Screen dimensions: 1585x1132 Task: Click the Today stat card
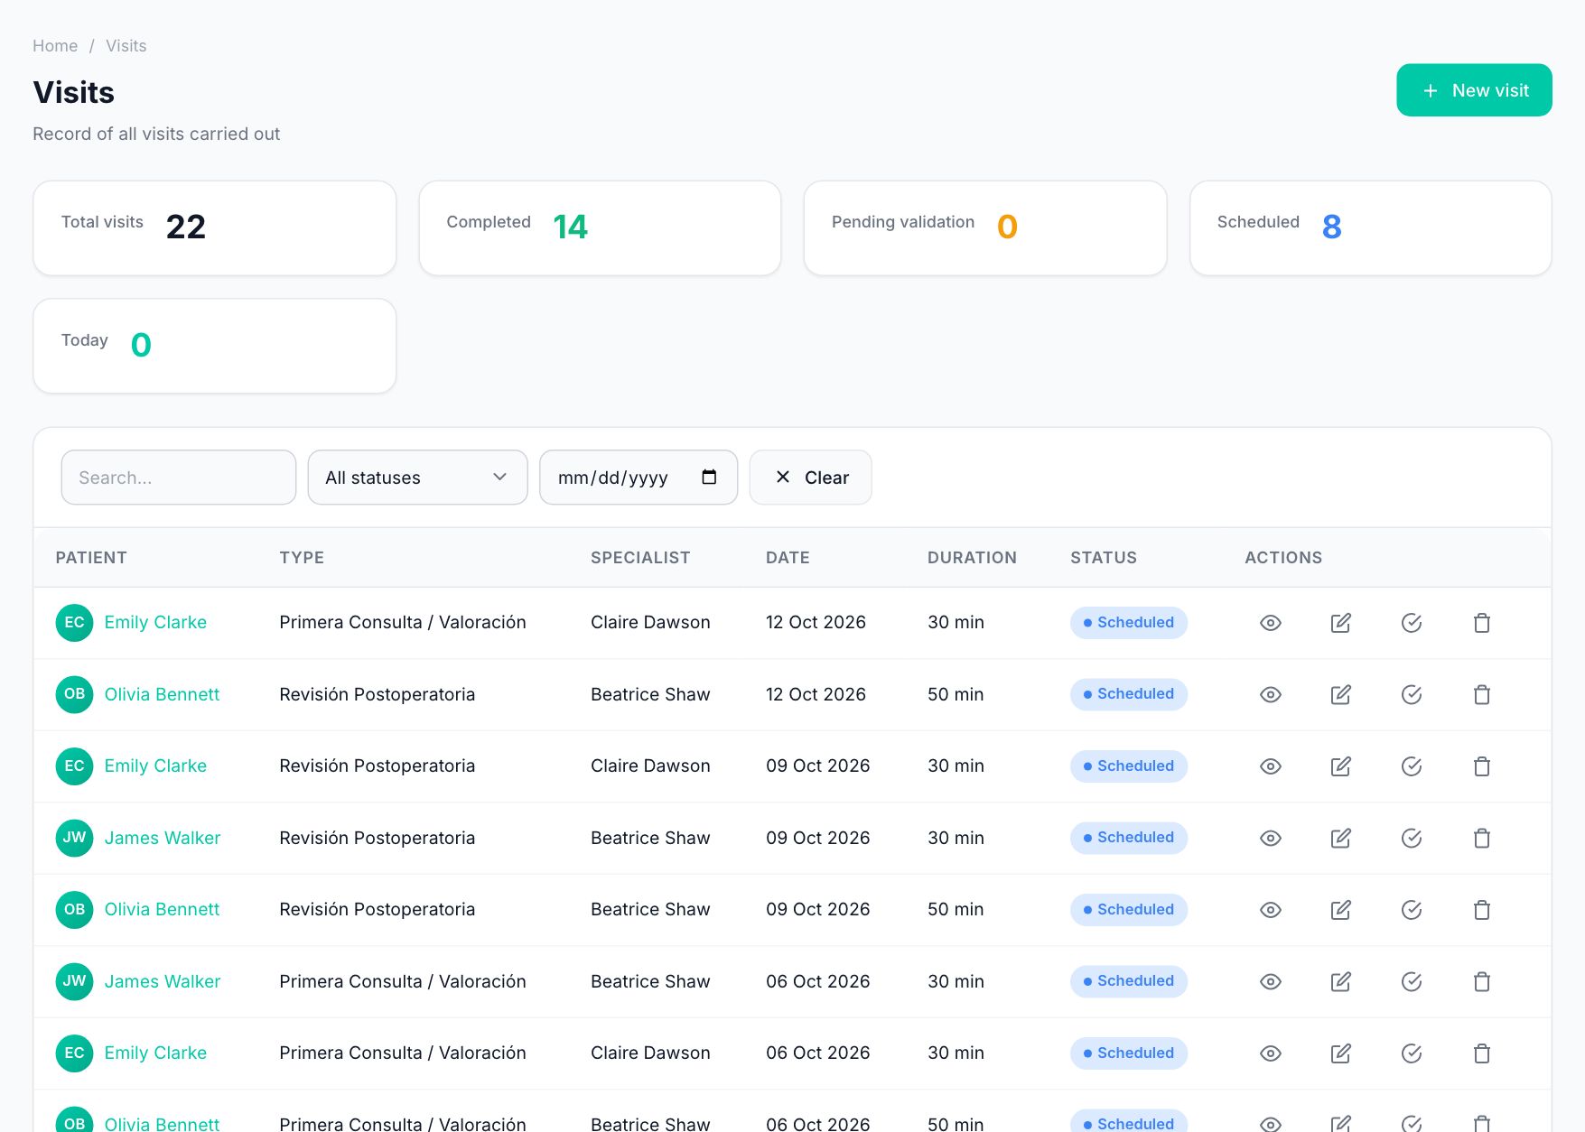(x=215, y=346)
